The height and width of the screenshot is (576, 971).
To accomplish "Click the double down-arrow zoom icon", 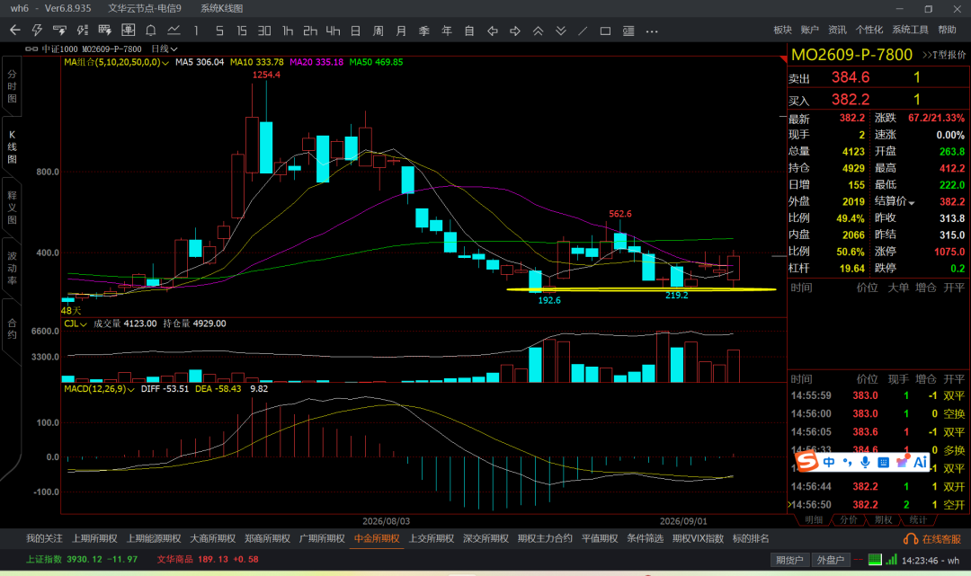I will click(x=560, y=31).
